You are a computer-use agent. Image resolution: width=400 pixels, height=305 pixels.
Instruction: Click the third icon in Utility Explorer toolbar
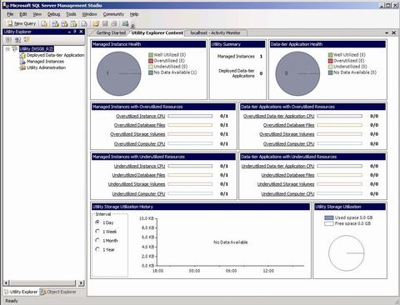click(x=27, y=39)
